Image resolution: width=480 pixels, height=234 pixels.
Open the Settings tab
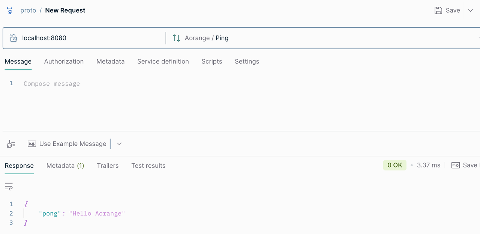coord(247,61)
